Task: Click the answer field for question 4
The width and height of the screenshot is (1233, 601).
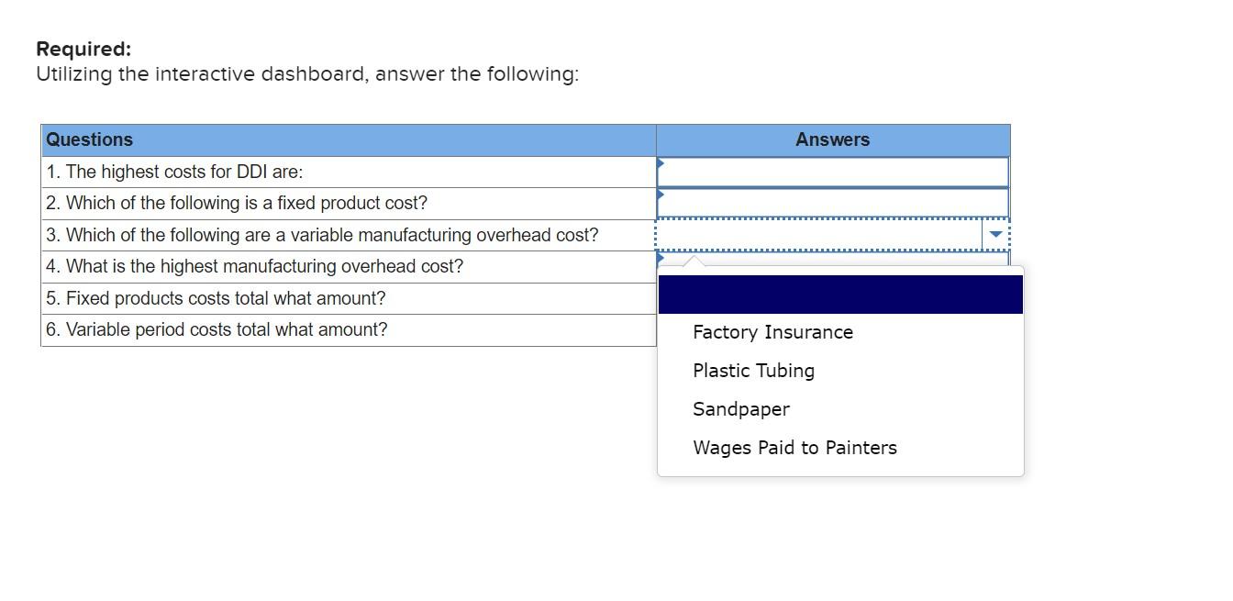Action: click(x=830, y=266)
